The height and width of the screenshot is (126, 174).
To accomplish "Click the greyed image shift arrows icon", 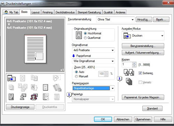I will (23, 78).
